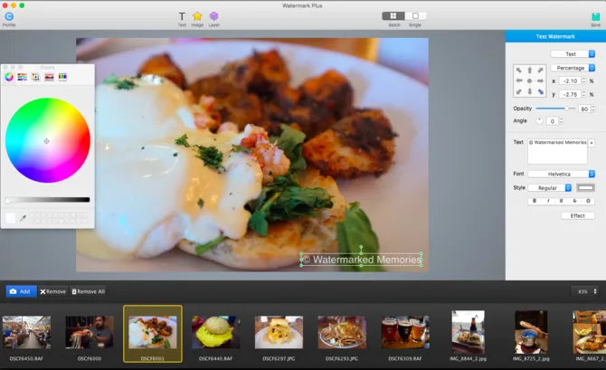Open the watermark type dropdown showing Text
This screenshot has height=370, width=606.
click(573, 54)
